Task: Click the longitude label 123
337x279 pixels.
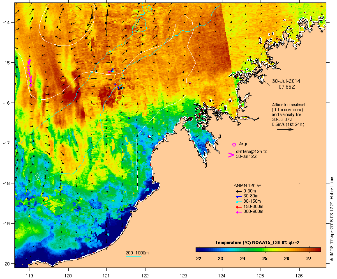Action: 184,276
